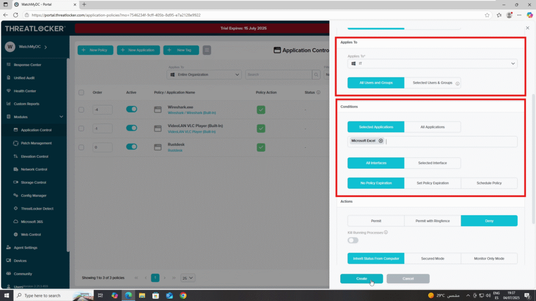The image size is (536, 301).
Task: Click the info icon beside Selected Users & Groups
Action: (457, 83)
